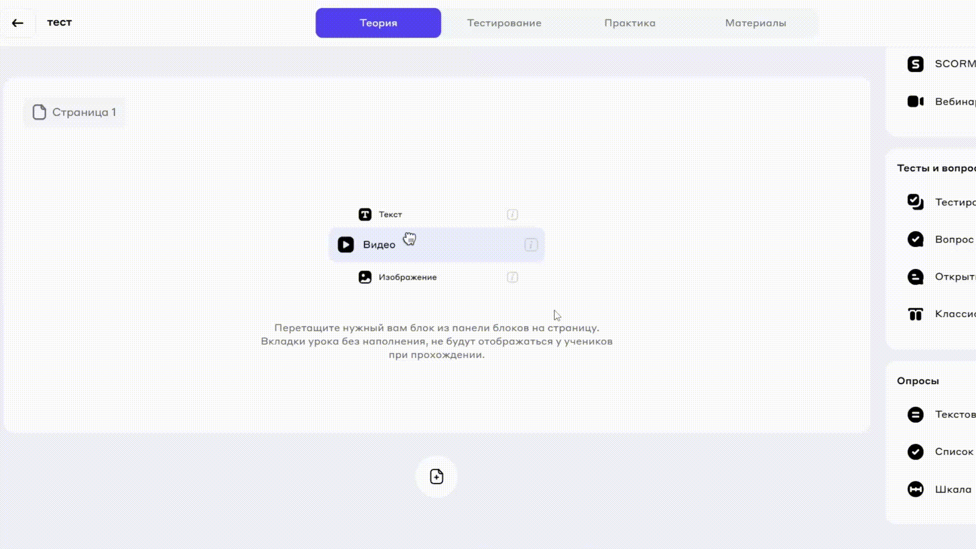976x549 pixels.
Task: Select the Открытый вопрос block icon
Action: pyautogui.click(x=915, y=277)
